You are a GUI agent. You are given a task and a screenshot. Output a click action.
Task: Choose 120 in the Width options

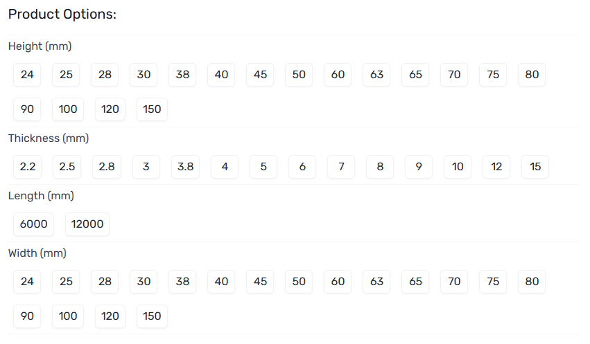tap(110, 316)
